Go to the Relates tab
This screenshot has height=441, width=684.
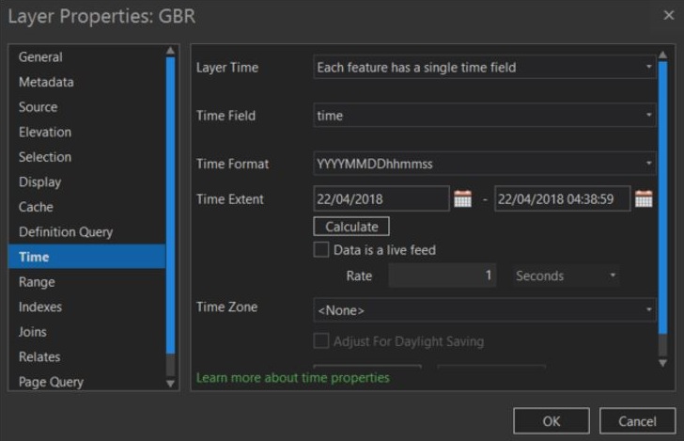coord(86,356)
